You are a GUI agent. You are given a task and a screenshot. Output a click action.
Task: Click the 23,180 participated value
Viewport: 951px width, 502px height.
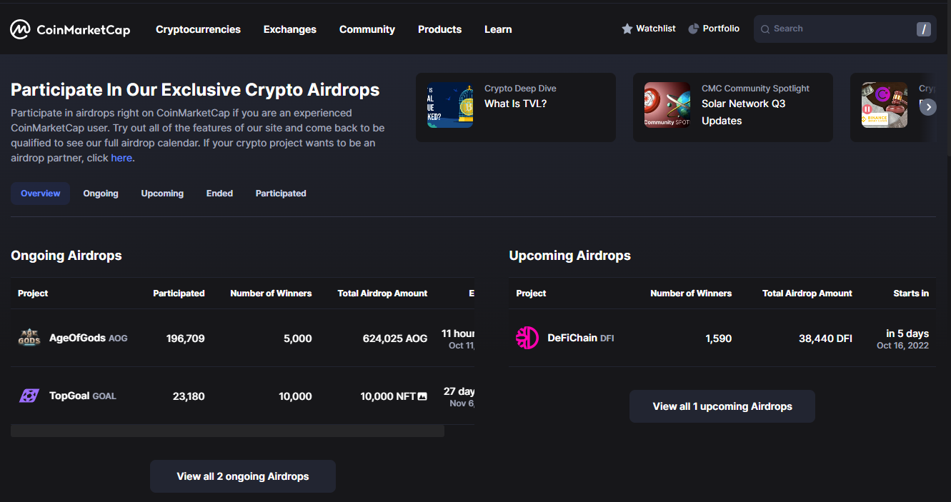(189, 396)
